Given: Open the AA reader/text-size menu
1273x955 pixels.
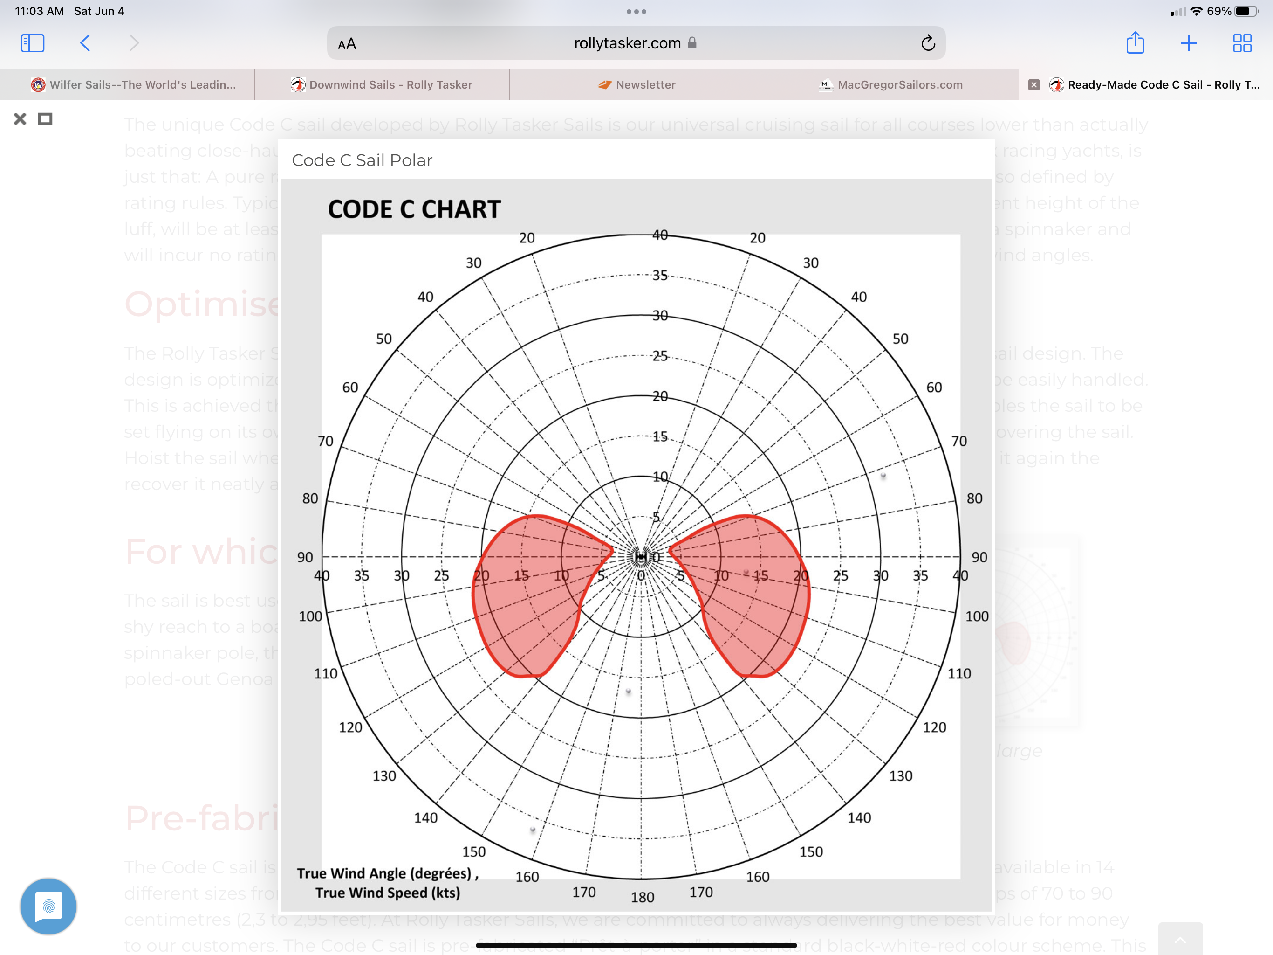Looking at the screenshot, I should click(347, 44).
